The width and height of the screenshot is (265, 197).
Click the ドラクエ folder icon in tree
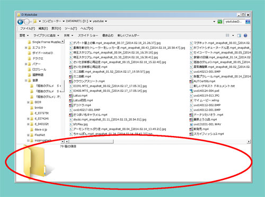[30, 58]
